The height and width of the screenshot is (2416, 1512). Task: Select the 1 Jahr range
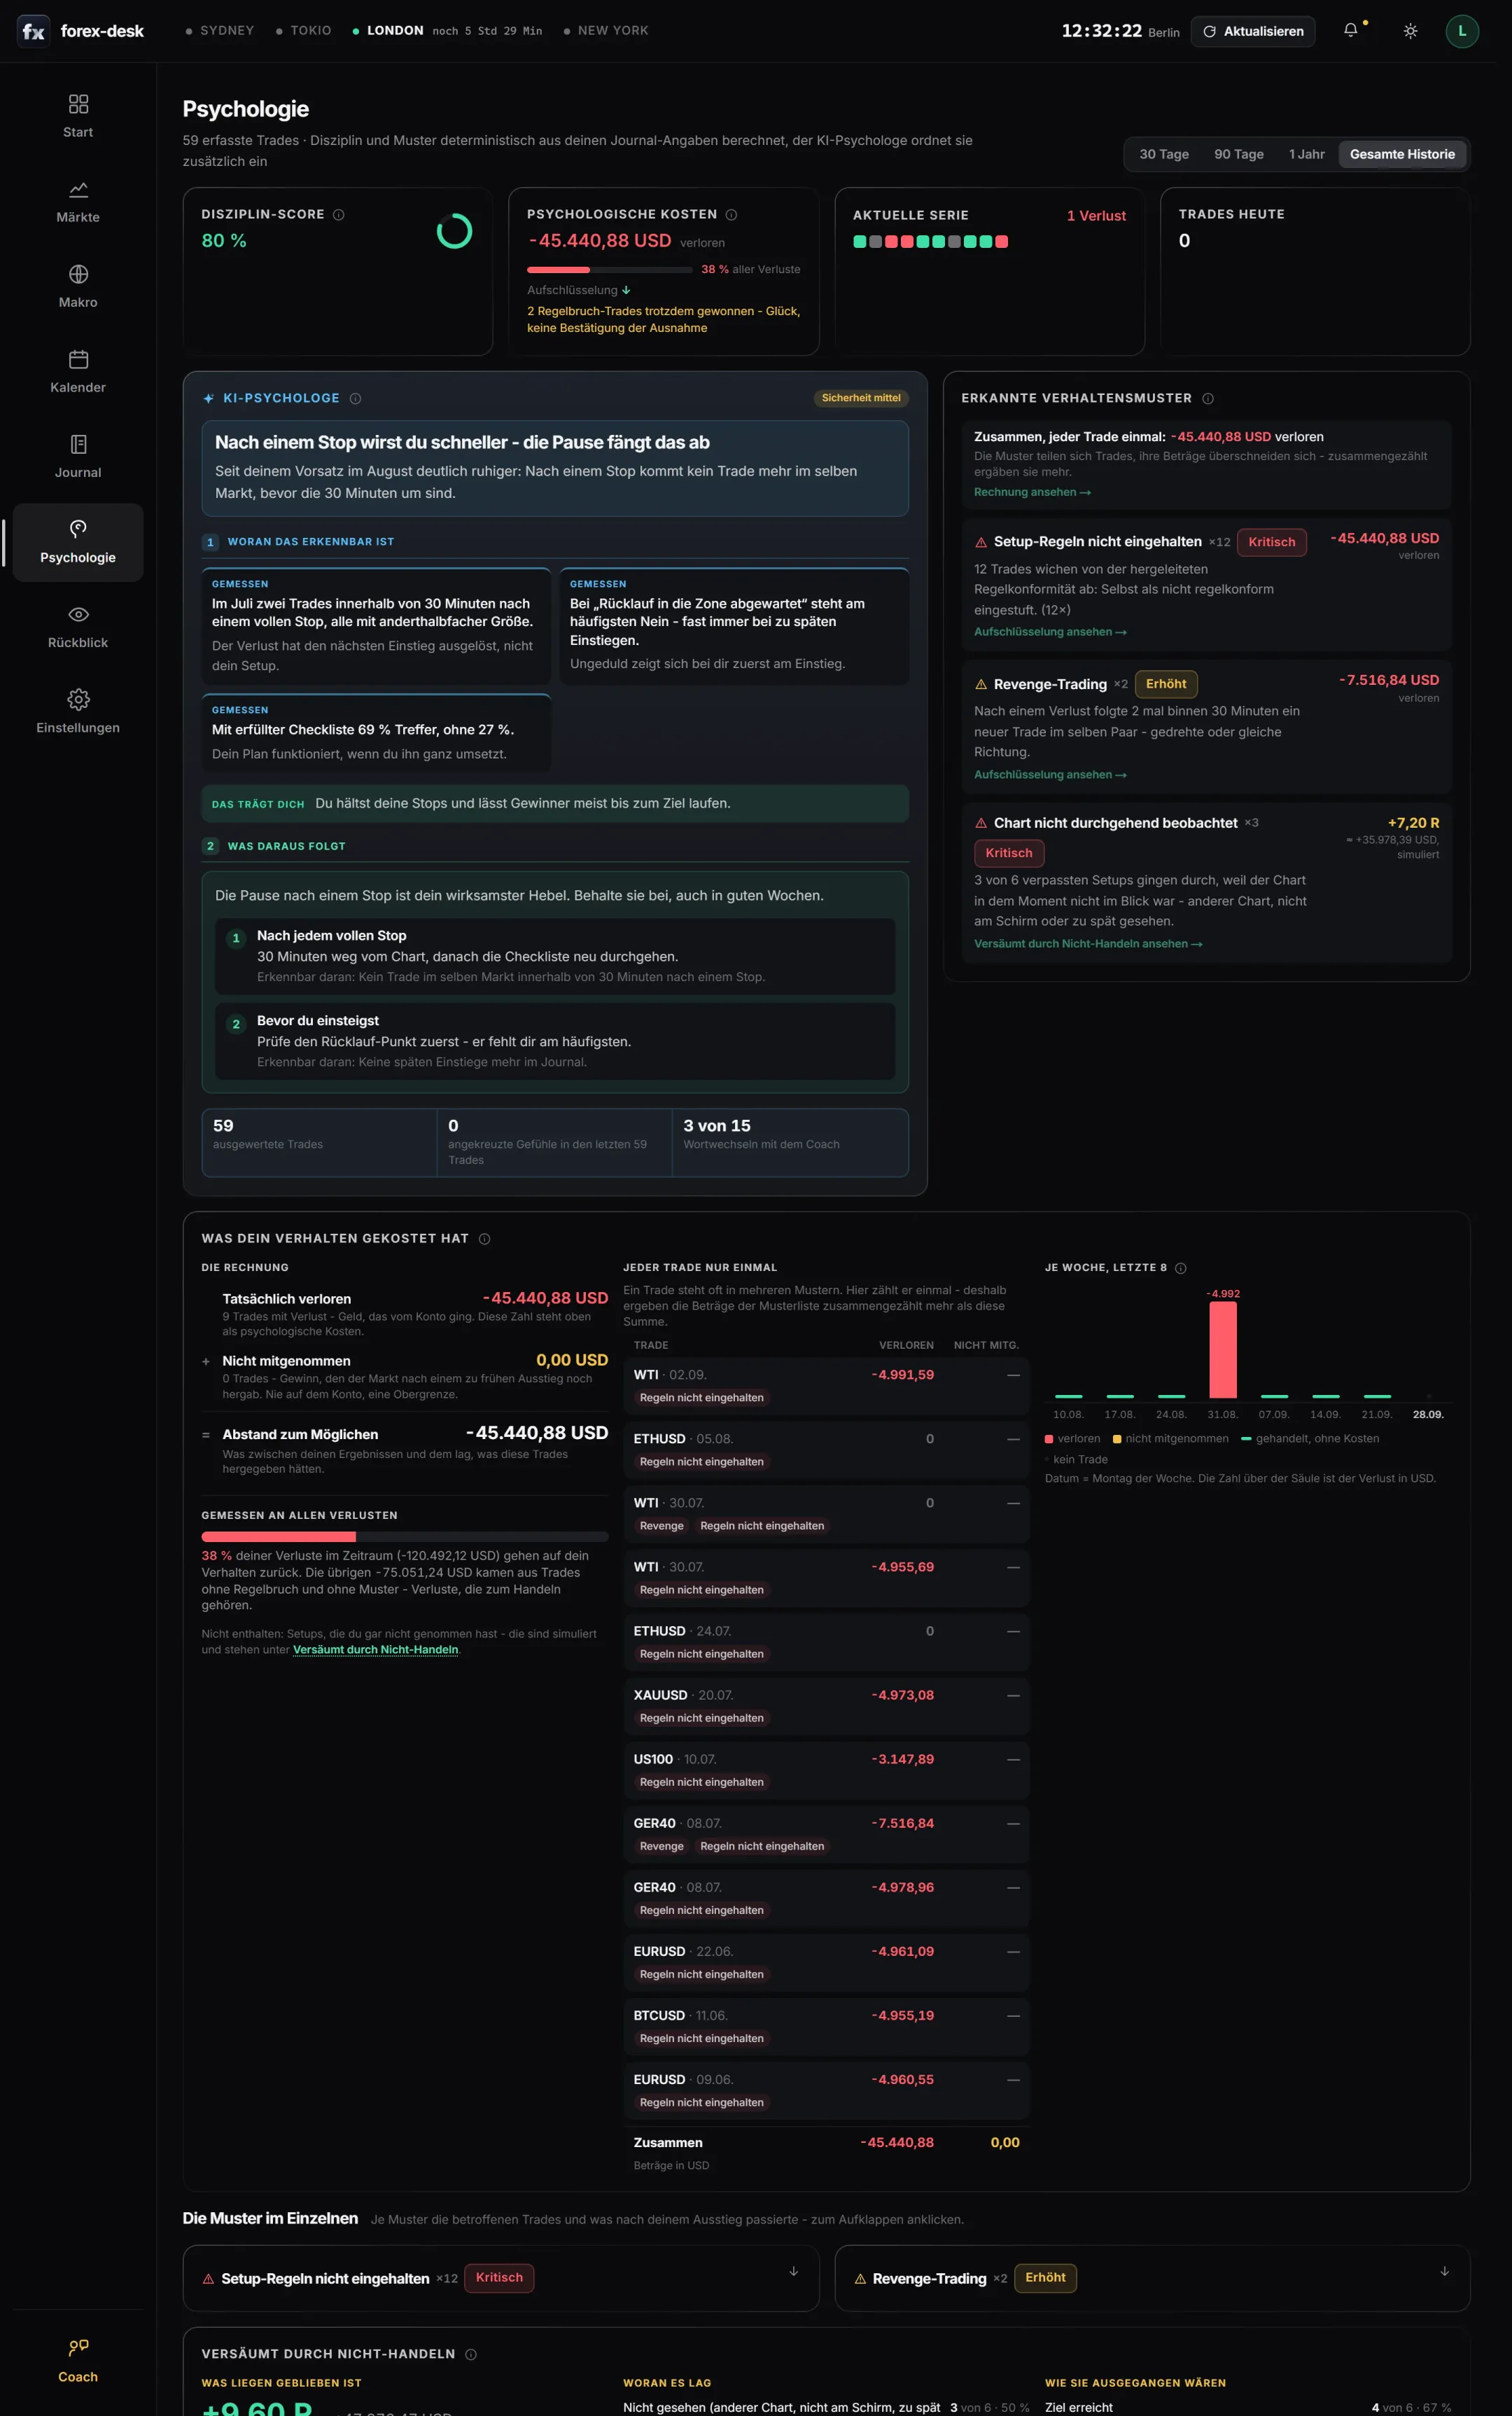[x=1306, y=154]
